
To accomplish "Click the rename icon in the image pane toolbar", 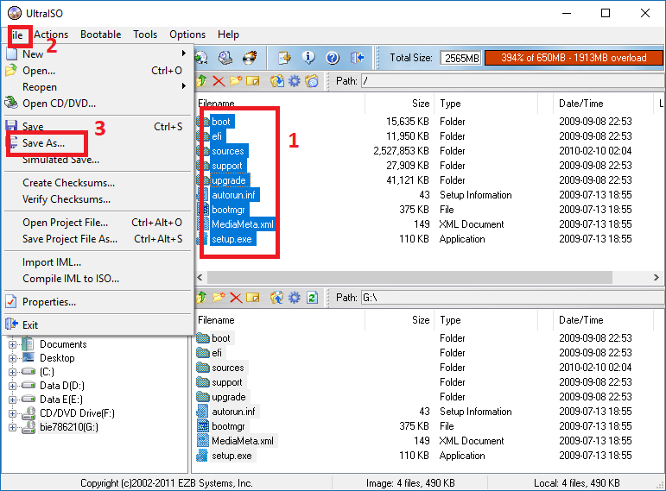I will pyautogui.click(x=253, y=80).
